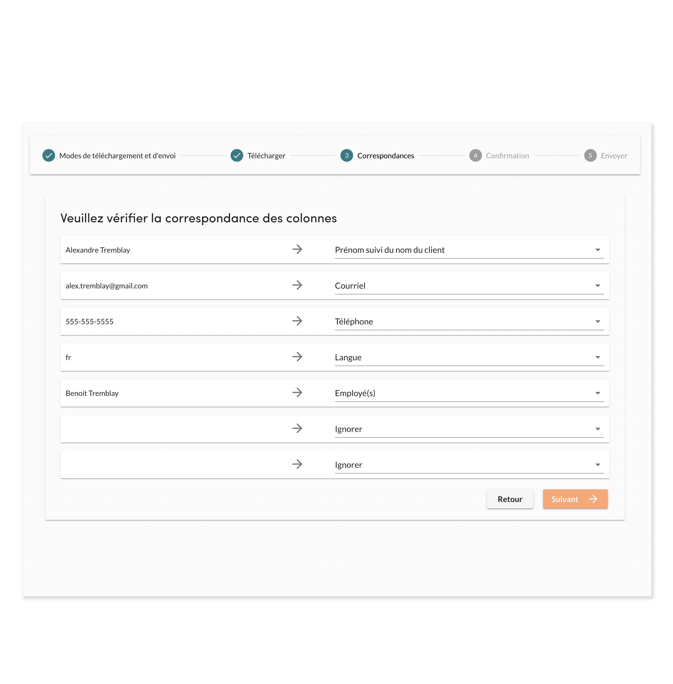The image size is (673, 684).
Task: Click the arrow icon beside the email address
Action: coord(297,285)
